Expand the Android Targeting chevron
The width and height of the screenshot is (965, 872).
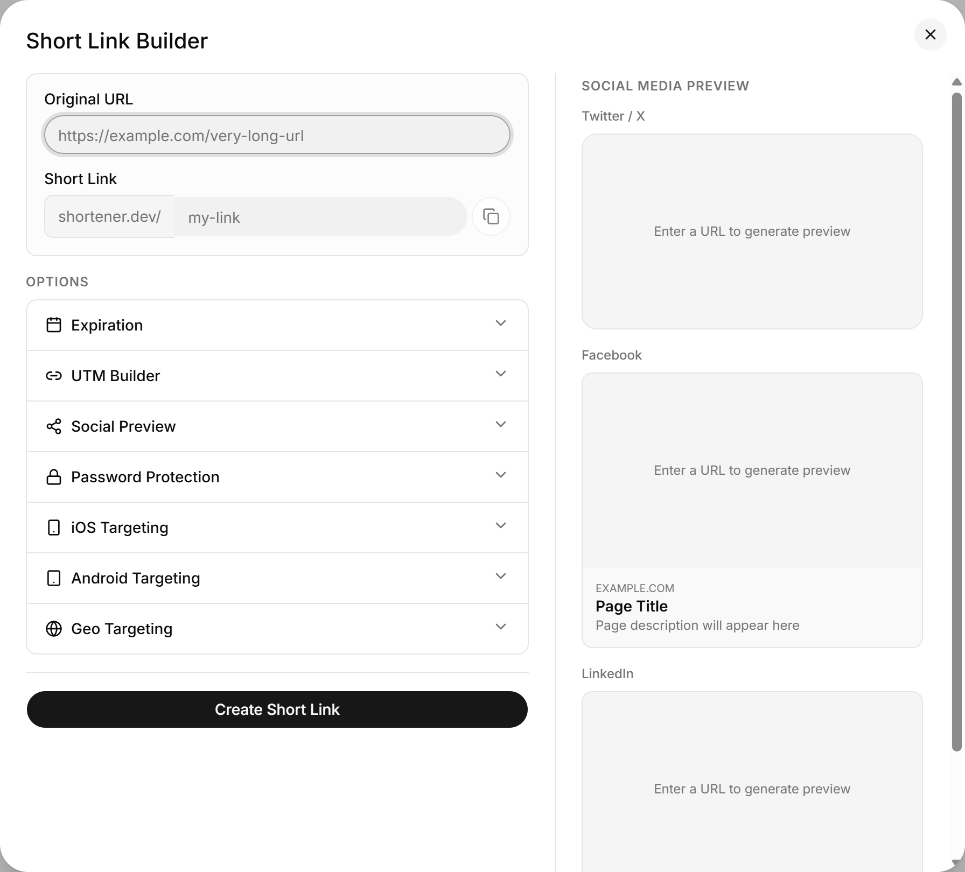point(501,576)
